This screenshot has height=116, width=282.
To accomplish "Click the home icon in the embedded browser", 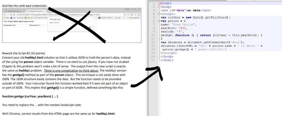I will coord(14,15).
